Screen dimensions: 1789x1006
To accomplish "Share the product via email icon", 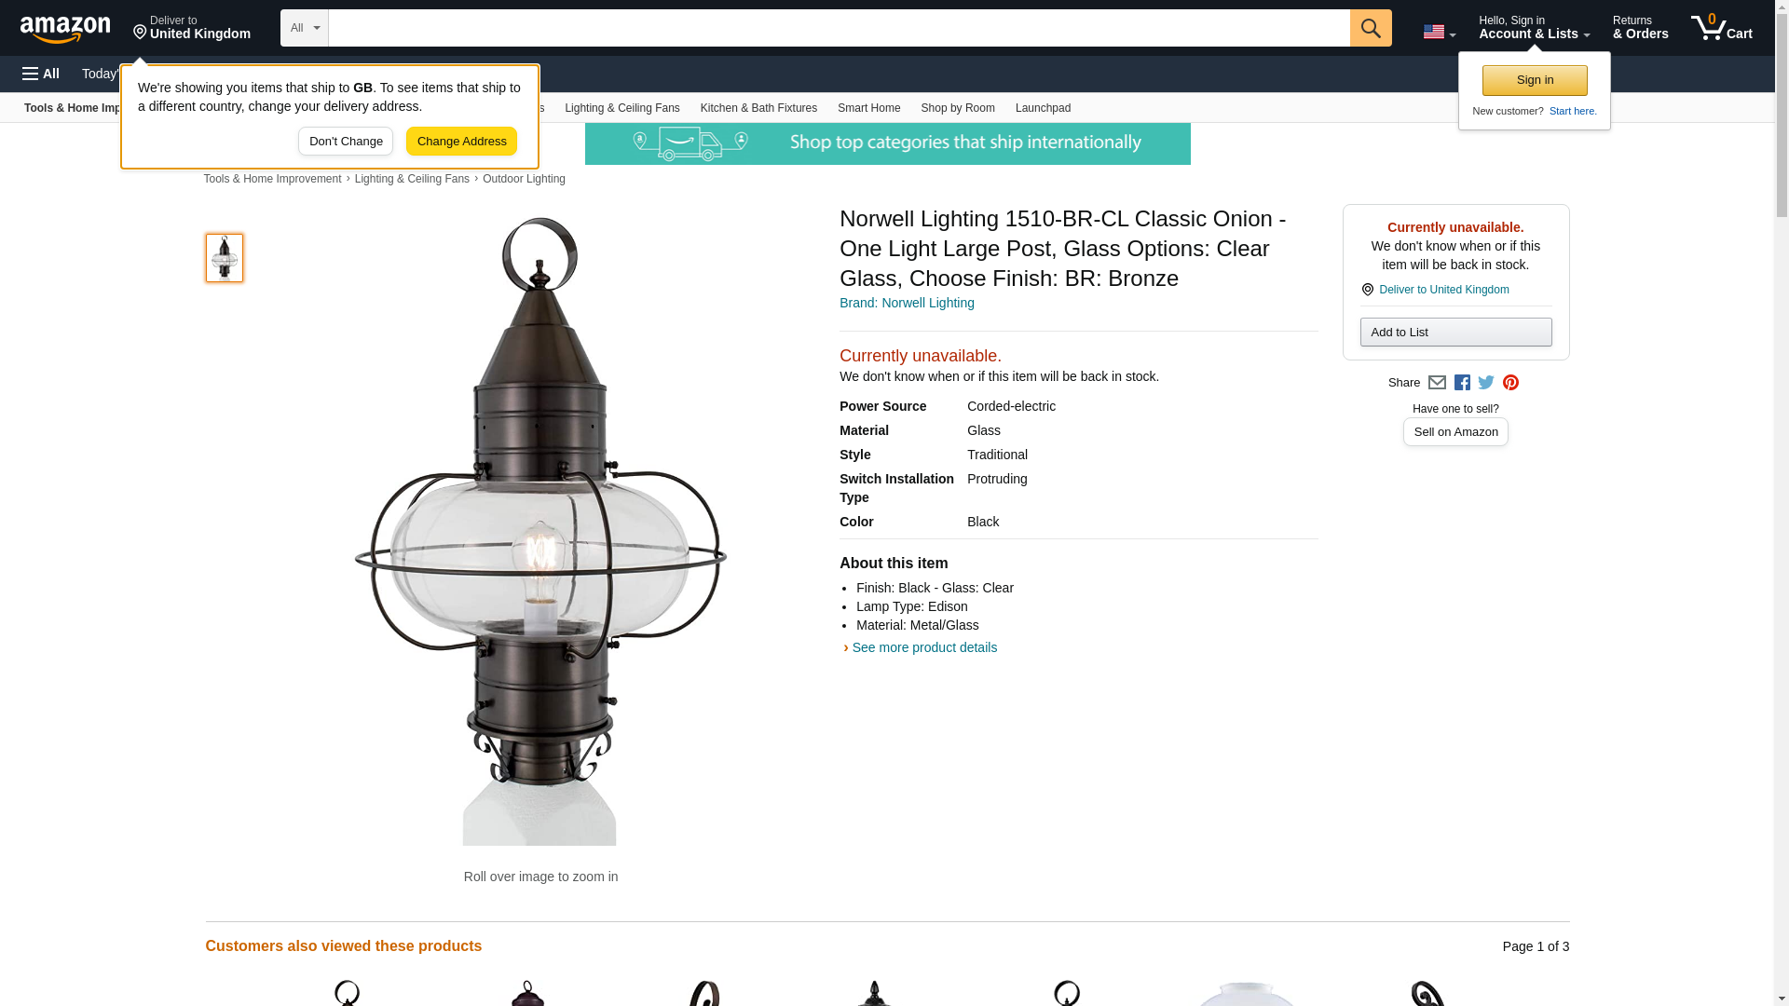I will [1437, 383].
